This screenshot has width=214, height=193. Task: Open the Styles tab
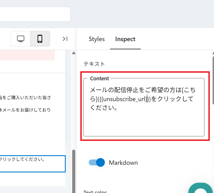97,39
